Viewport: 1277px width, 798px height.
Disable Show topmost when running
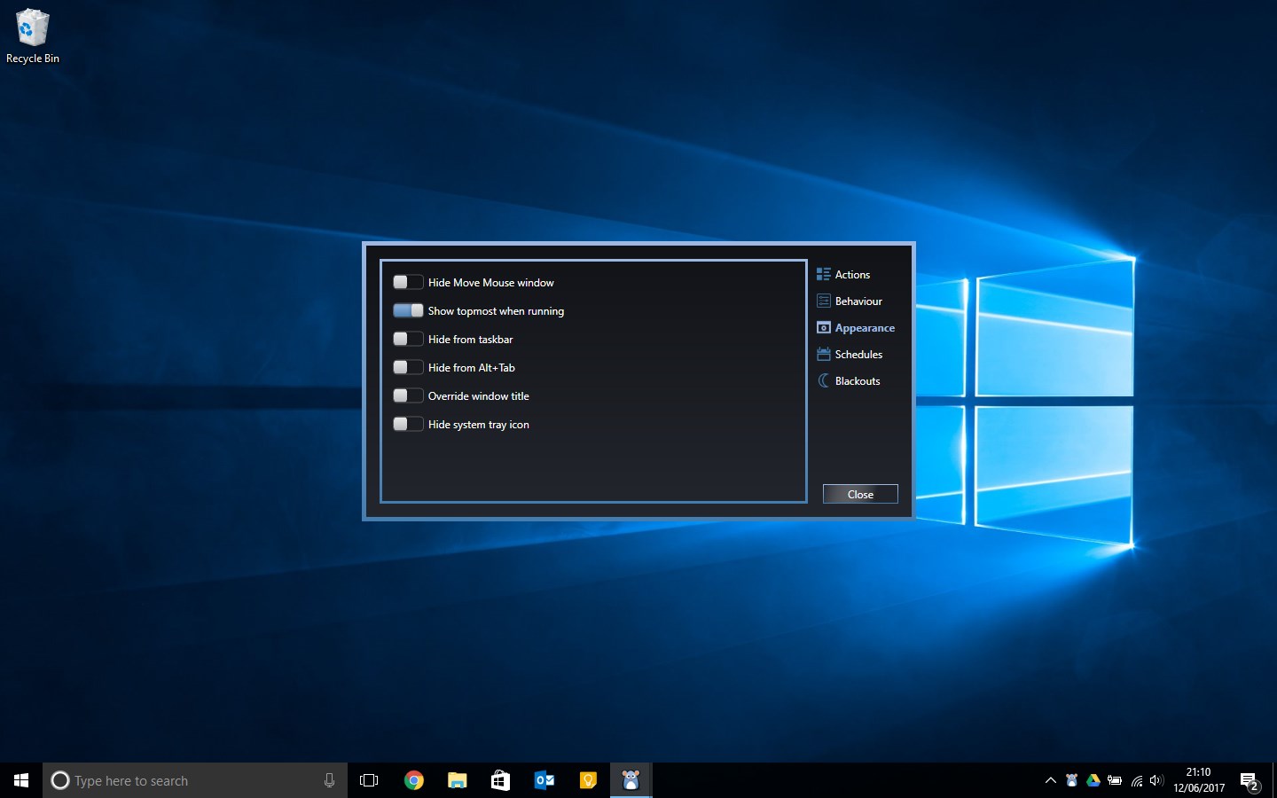(x=407, y=310)
